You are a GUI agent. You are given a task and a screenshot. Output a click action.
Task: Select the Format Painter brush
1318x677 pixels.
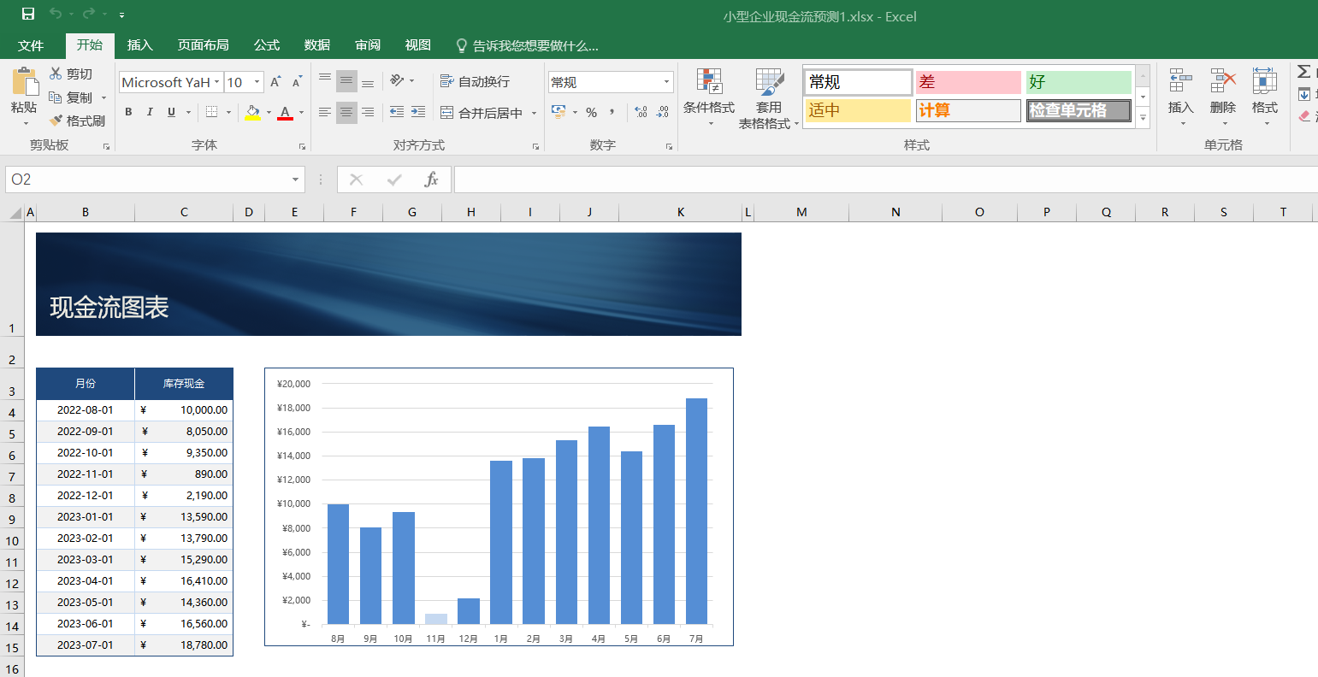[56, 121]
